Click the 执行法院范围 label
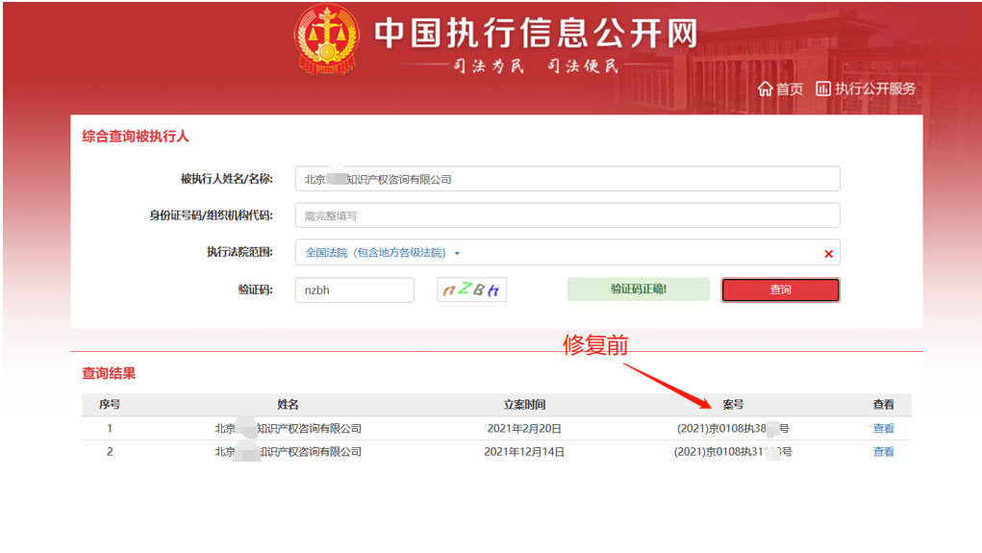The height and width of the screenshot is (553, 982). click(x=239, y=252)
